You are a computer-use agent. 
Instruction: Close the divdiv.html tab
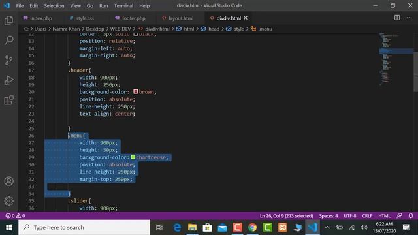point(246,18)
